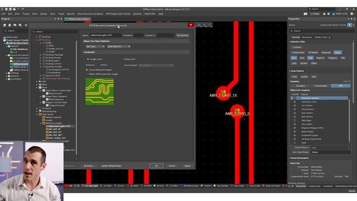Viewport: 357px width, 201px height.
Task: Click the Routing rule category icon
Action: point(40,40)
